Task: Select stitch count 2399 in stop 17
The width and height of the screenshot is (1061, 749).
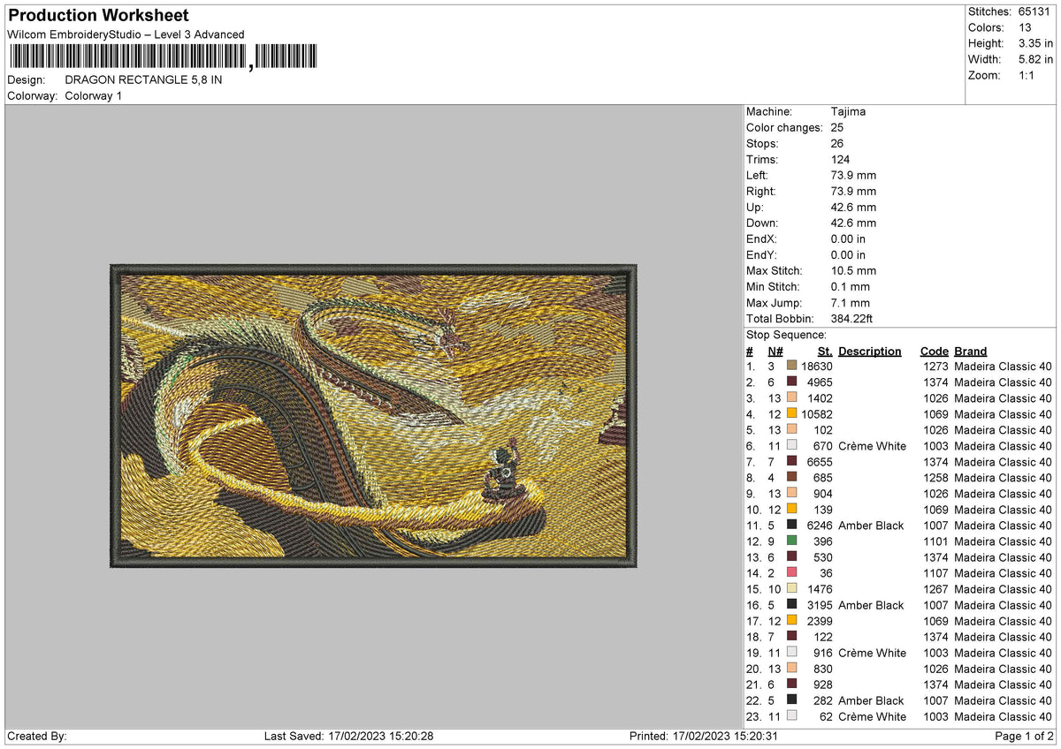Action: pyautogui.click(x=820, y=620)
